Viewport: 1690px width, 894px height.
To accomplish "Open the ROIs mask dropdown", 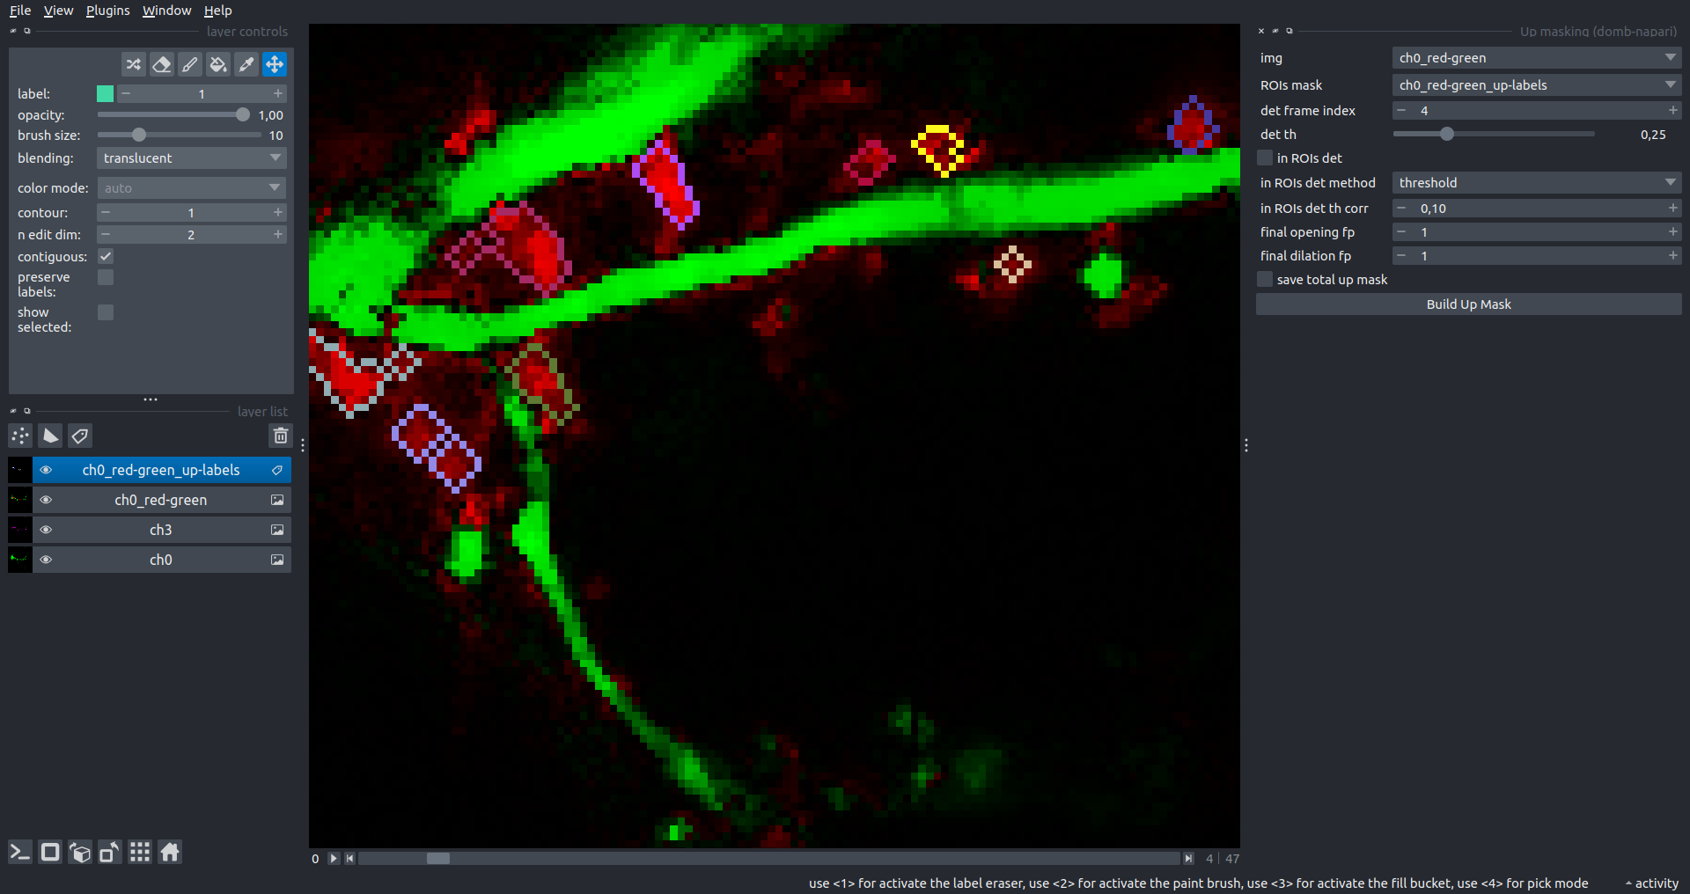I will (x=1537, y=85).
